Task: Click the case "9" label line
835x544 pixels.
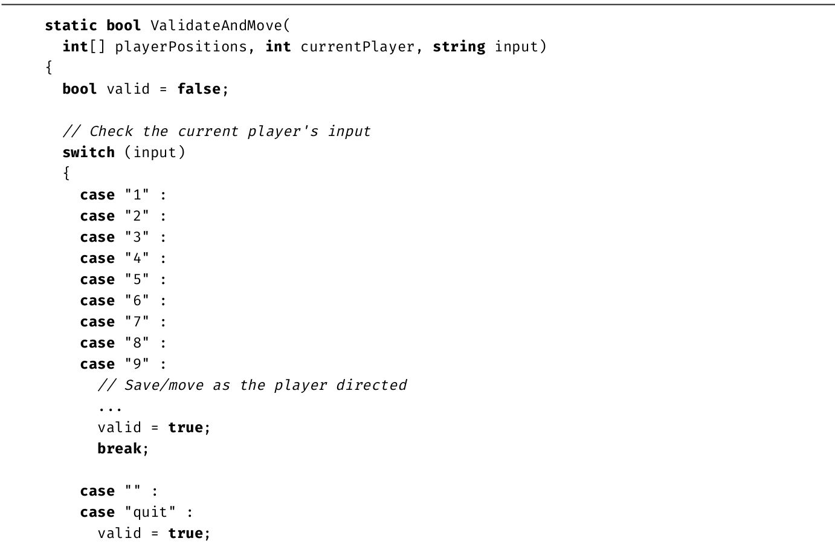Action: pos(123,364)
